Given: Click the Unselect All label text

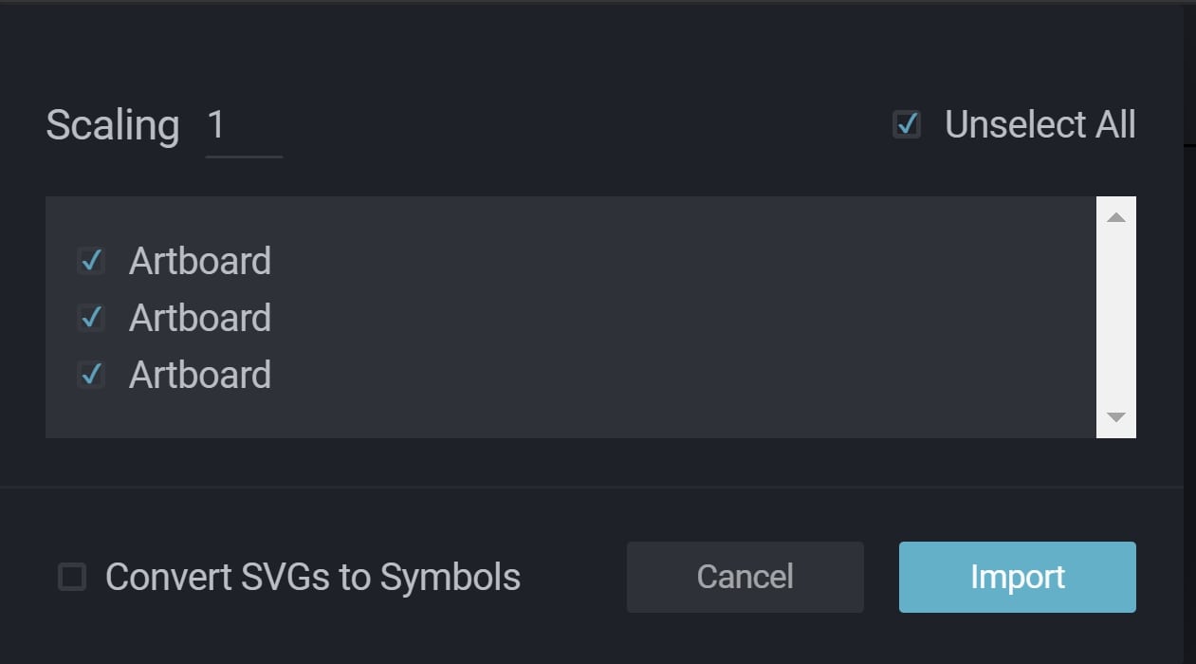Looking at the screenshot, I should coord(1040,125).
